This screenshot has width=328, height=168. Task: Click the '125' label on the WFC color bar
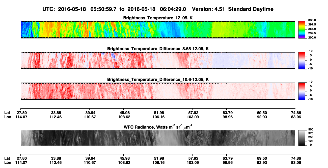click(311, 141)
